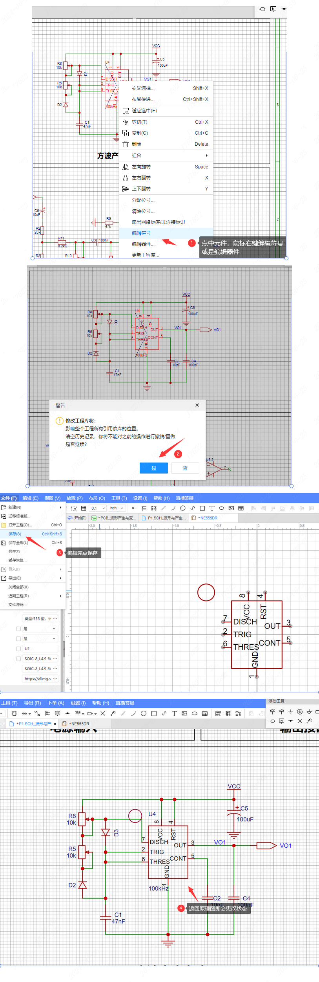Click the trash icon beside 删除

click(x=126, y=144)
